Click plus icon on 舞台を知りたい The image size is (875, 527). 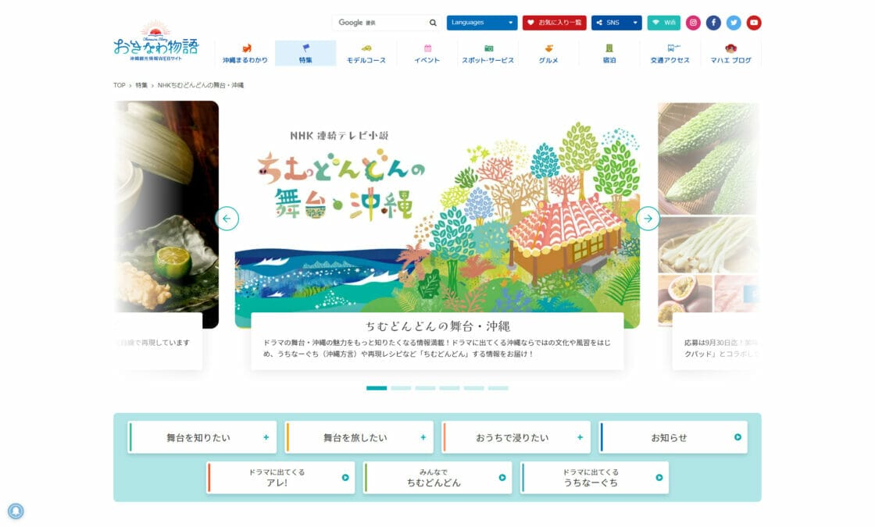[266, 437]
